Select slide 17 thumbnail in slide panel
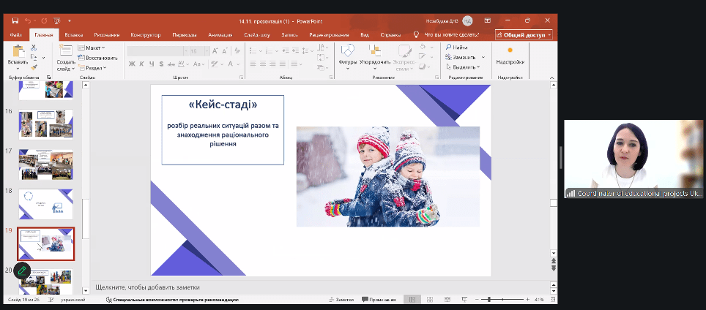 [x=45, y=164]
